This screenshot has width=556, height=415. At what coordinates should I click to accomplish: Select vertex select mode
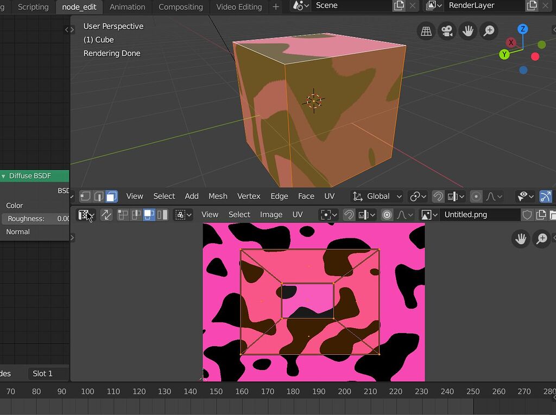(x=85, y=196)
